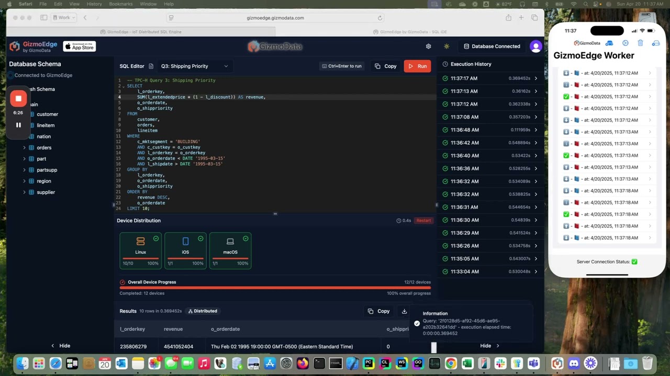
Task: Open the 11:37:13 AM execution history entry
Action: (x=490, y=91)
